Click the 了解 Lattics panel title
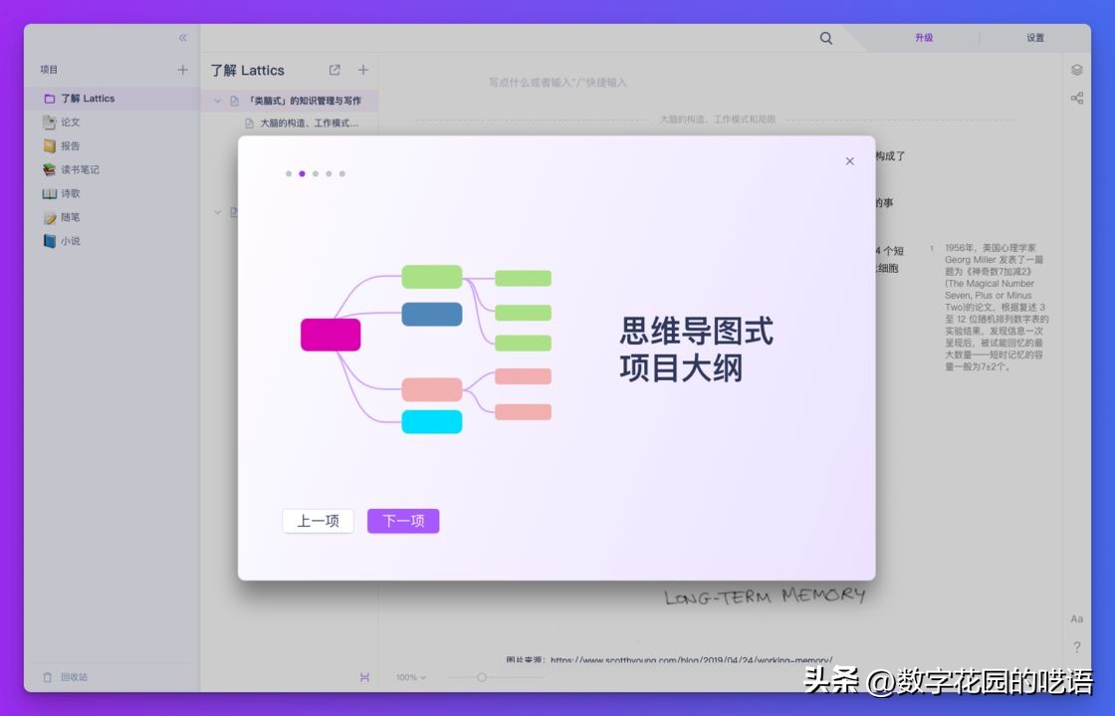 pos(248,71)
